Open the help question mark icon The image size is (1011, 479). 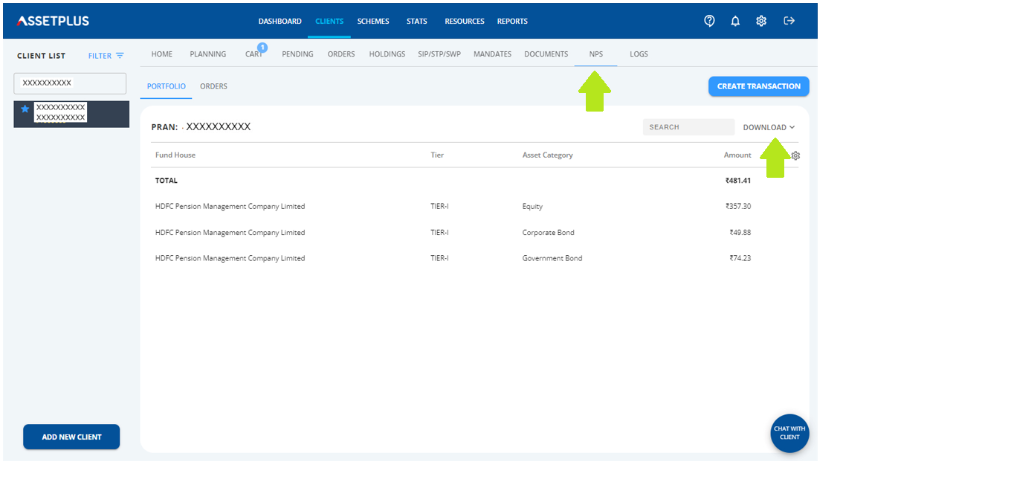(709, 21)
